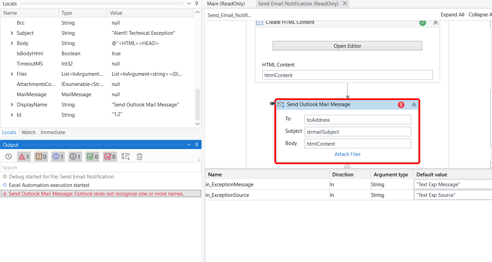Expand the Files variable in Locals
Image resolution: width=492 pixels, height=262 pixels.
[12, 74]
